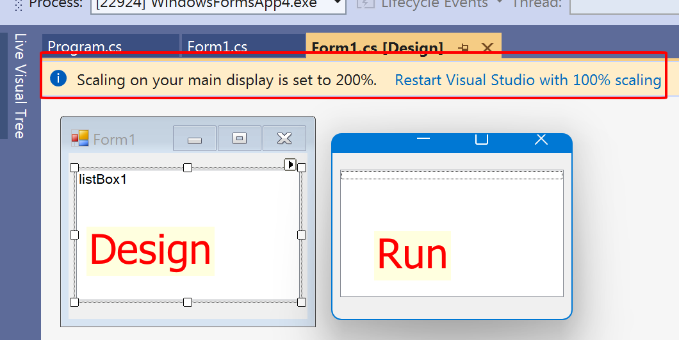The width and height of the screenshot is (679, 340).
Task: Close the running app window
Action: (x=541, y=139)
